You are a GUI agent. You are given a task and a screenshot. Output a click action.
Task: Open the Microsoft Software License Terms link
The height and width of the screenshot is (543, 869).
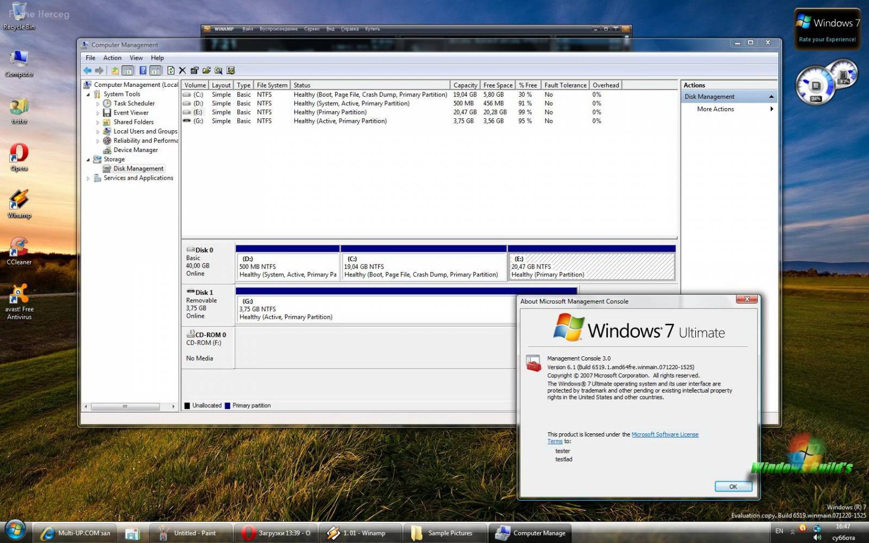point(665,434)
